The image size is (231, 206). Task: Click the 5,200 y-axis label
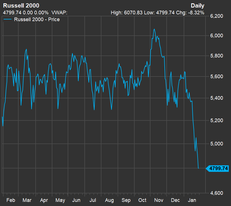point(216,120)
